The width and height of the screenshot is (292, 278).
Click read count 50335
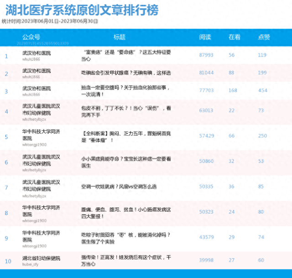206,187
